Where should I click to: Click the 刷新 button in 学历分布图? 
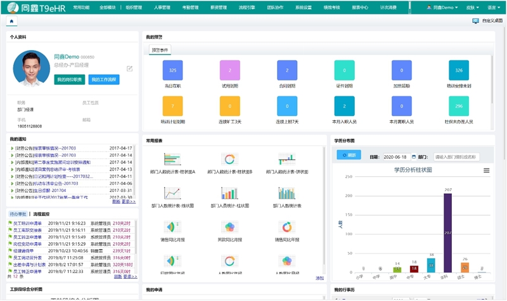coord(349,155)
